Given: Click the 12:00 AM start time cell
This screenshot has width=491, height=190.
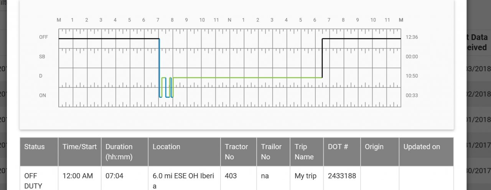Looking at the screenshot, I should [x=77, y=176].
